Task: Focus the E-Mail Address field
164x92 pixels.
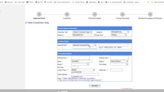Action: click(85, 74)
